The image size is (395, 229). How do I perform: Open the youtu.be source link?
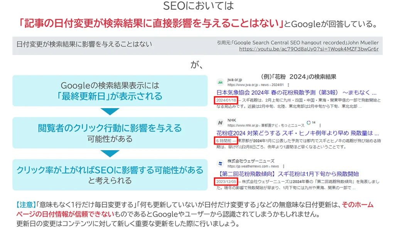[x=309, y=49]
